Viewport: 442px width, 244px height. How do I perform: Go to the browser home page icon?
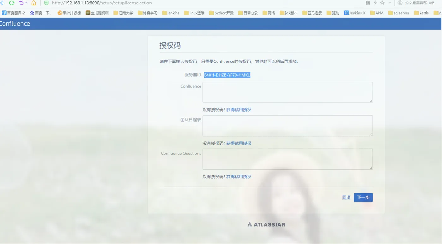(x=34, y=3)
